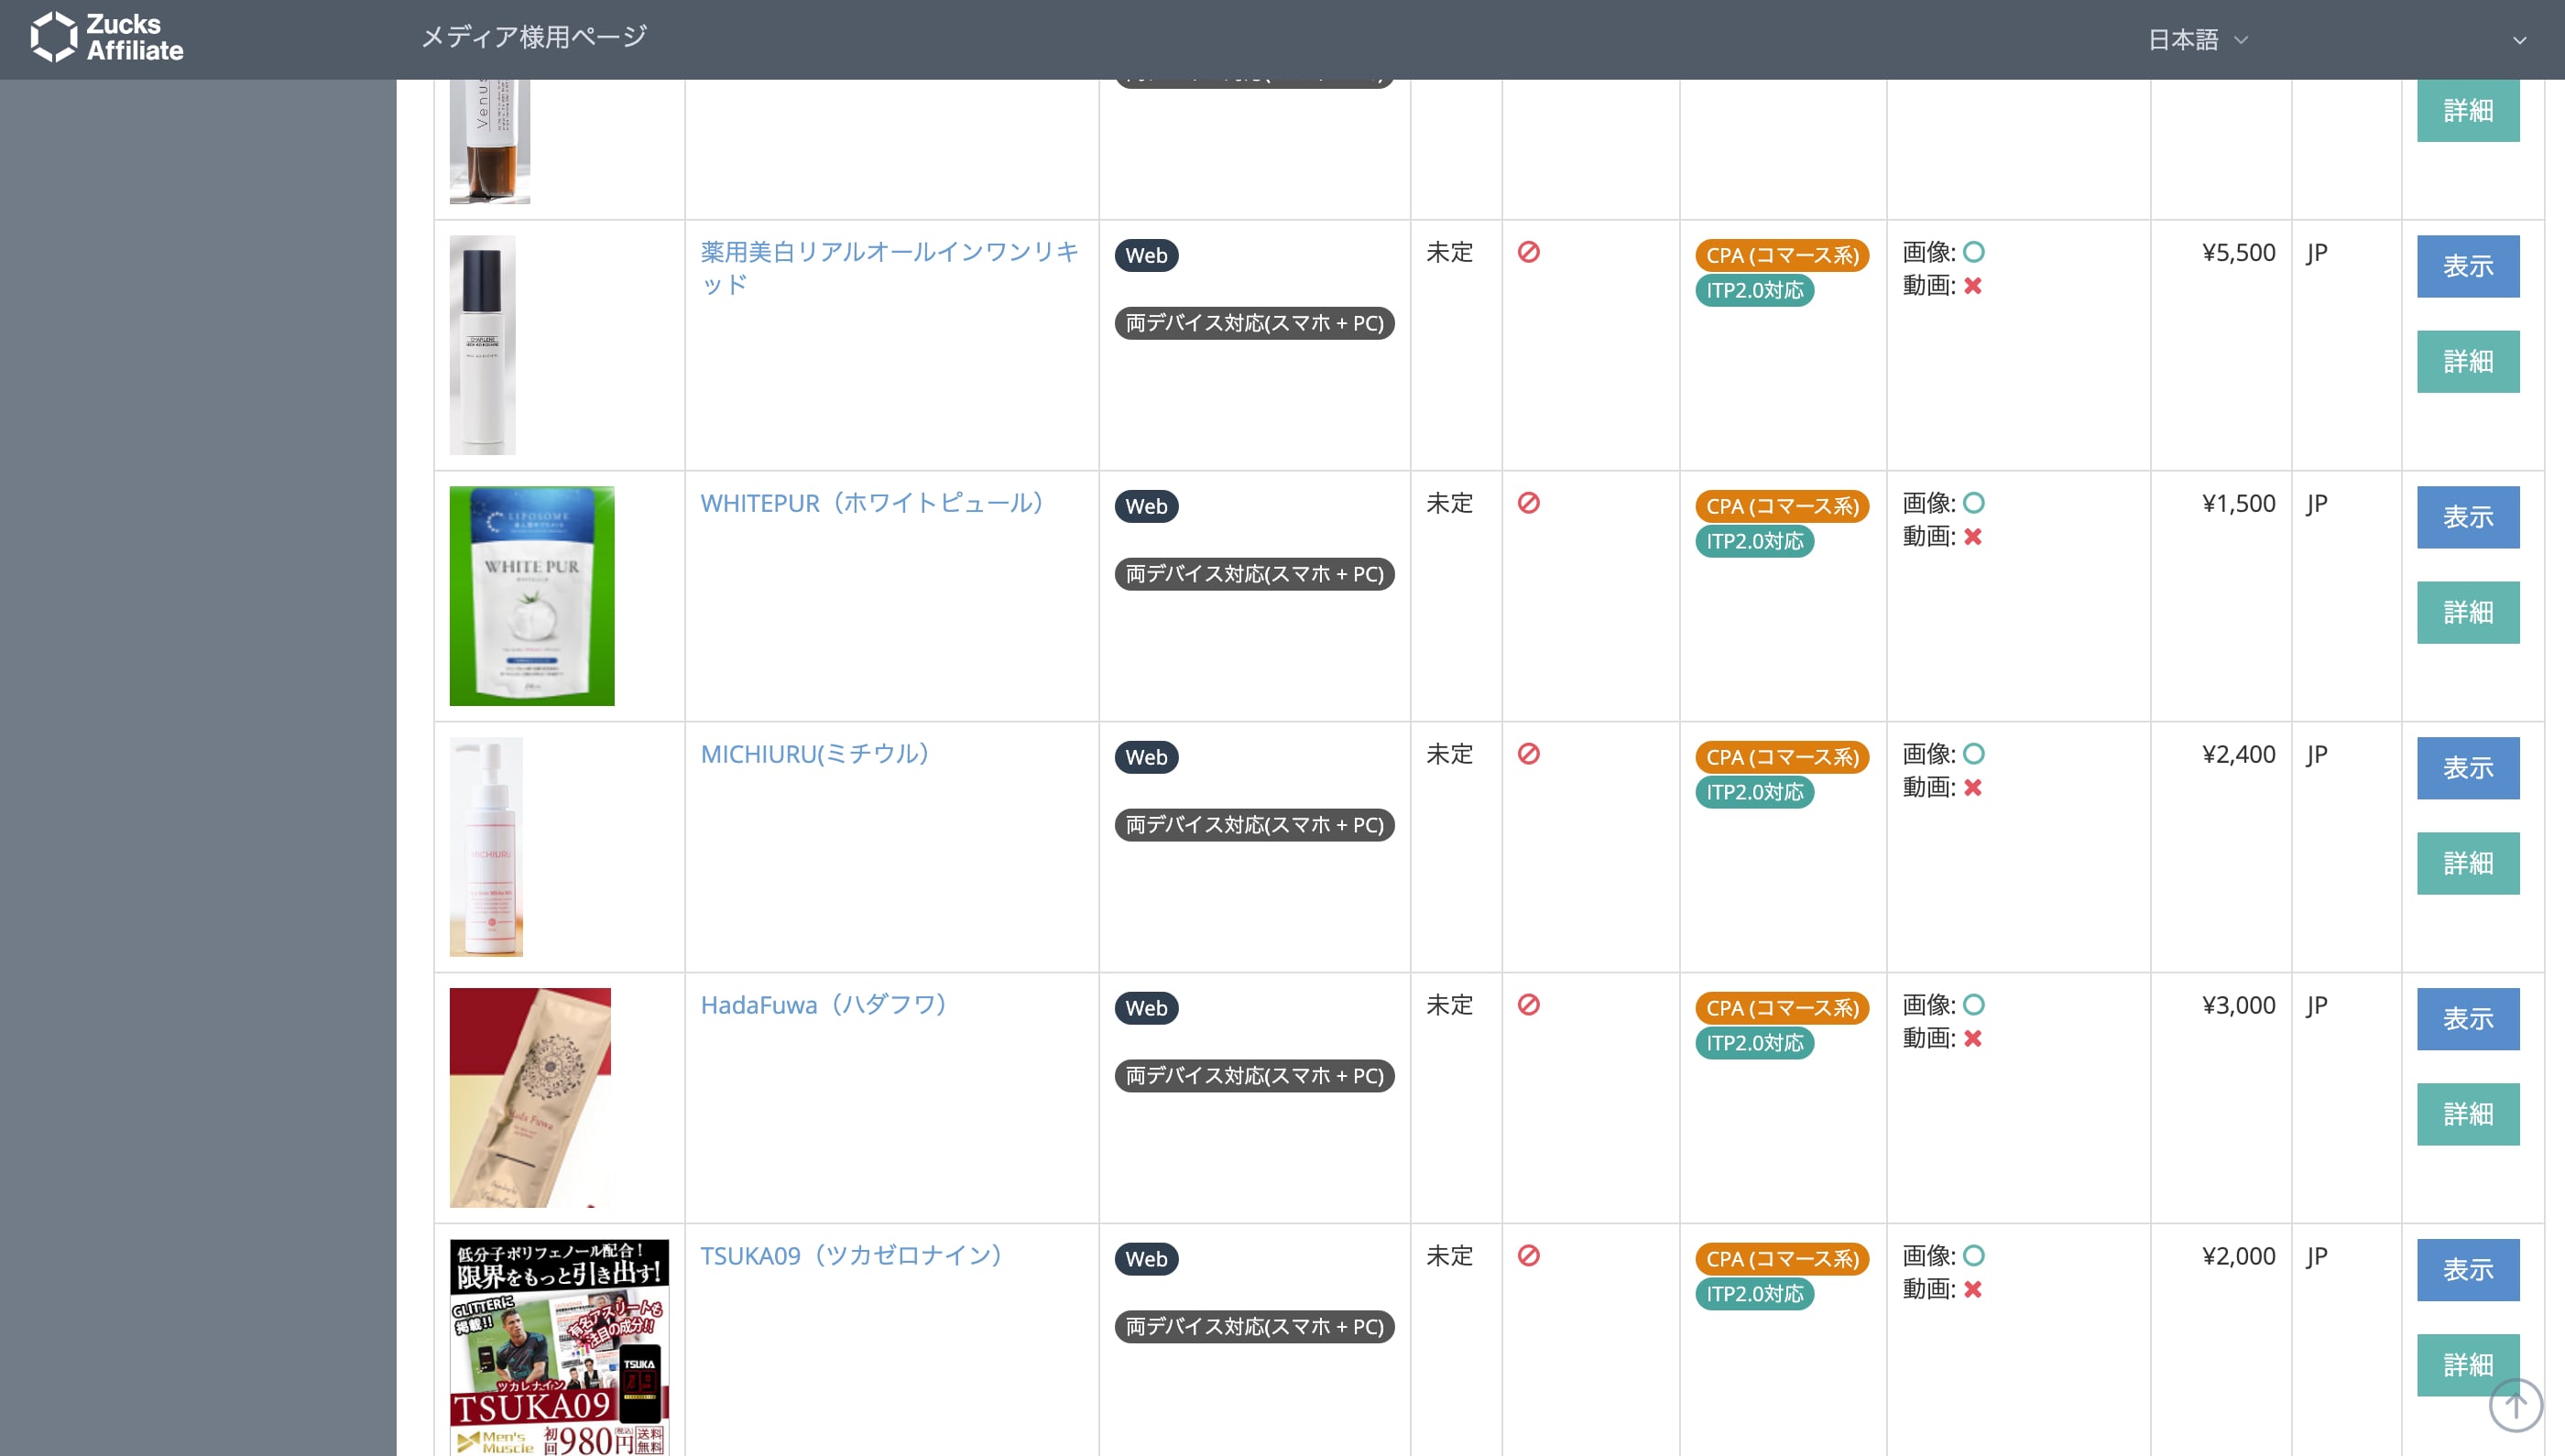Click the prohibited icon in the HadaFuwa row

[1529, 1005]
